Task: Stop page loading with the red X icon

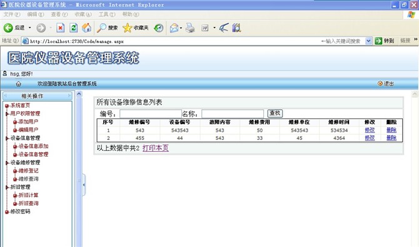Action: (61, 27)
